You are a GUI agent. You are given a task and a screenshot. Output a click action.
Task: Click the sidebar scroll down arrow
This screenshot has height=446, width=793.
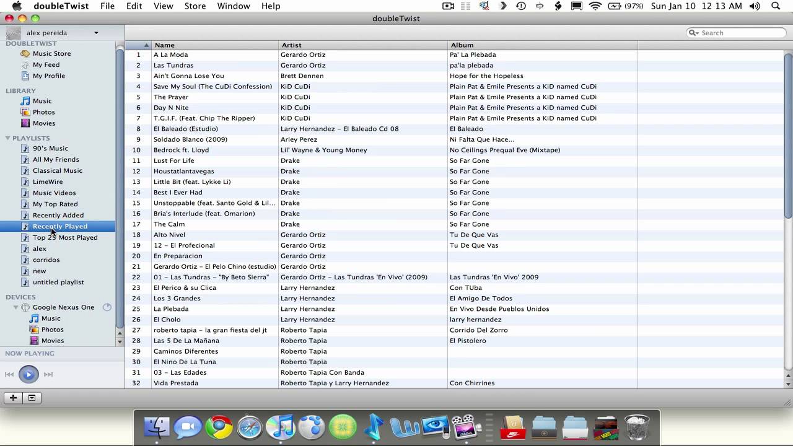(120, 342)
